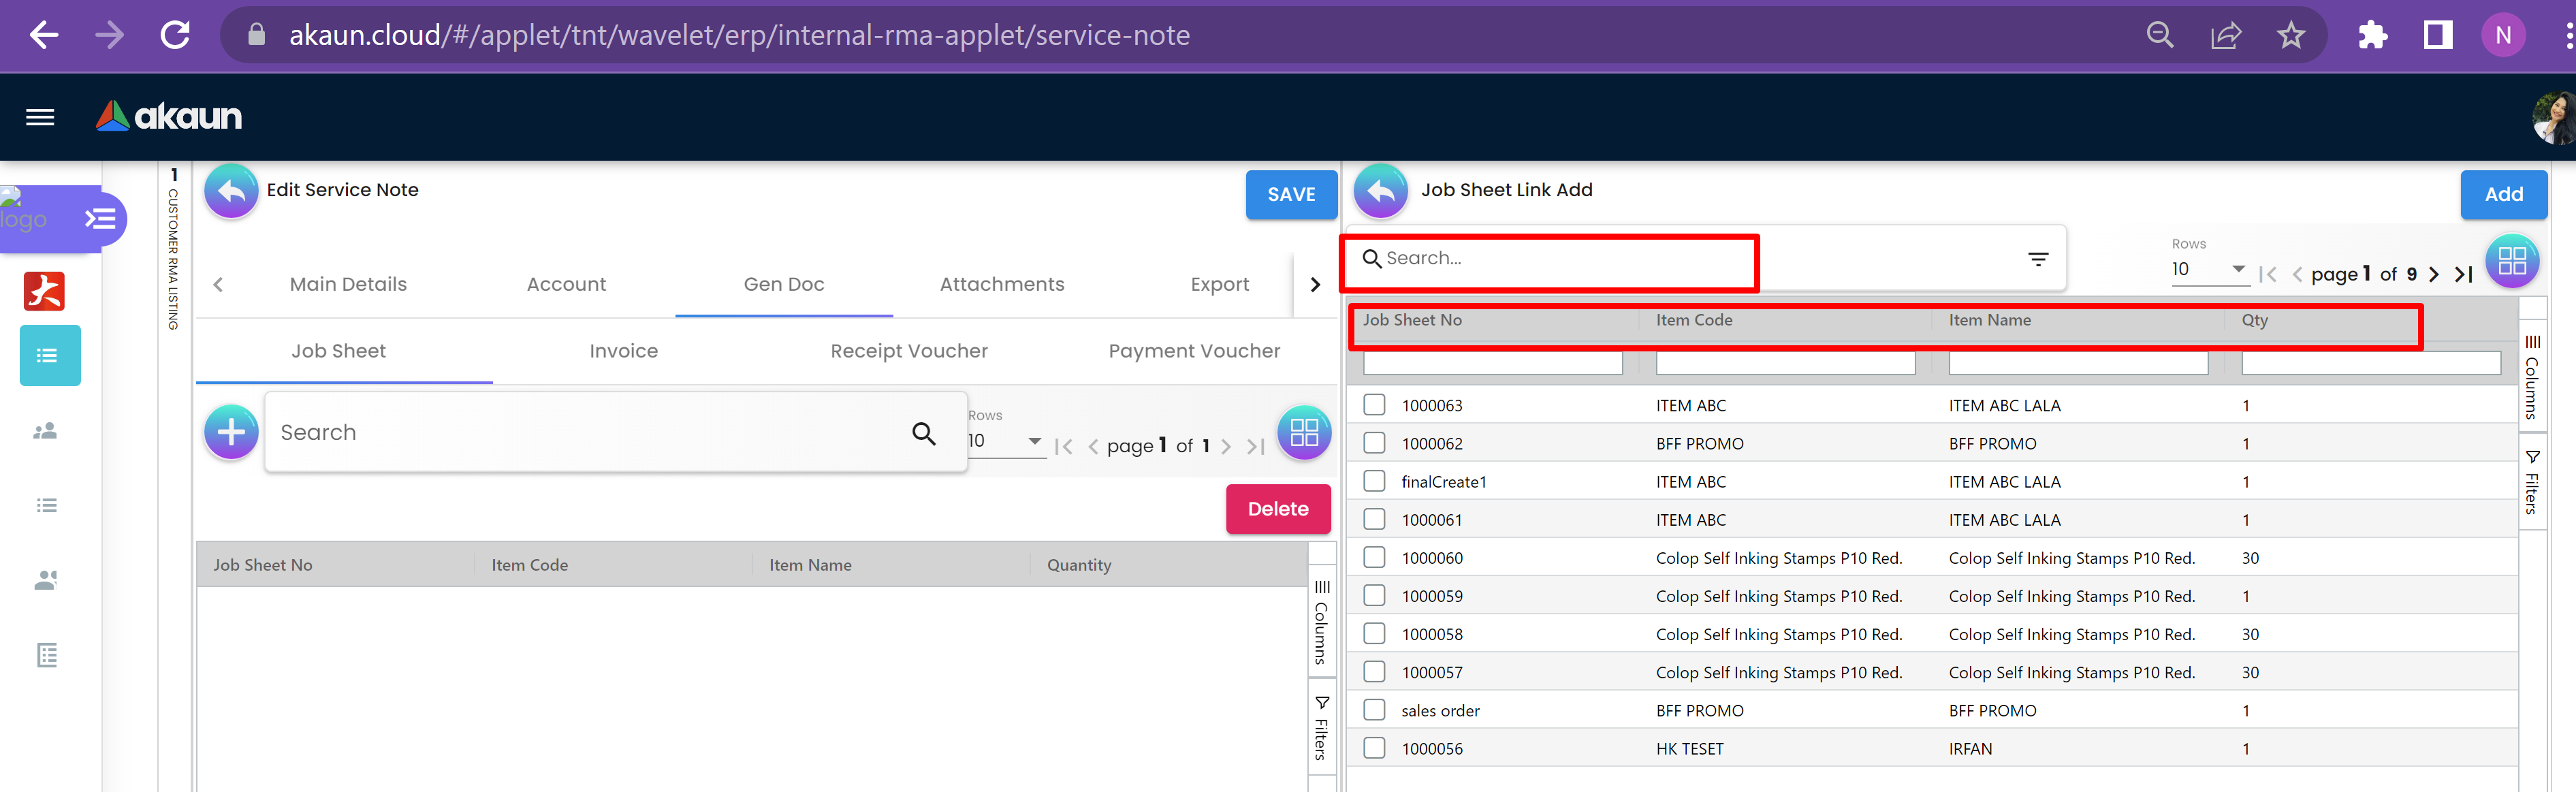Click the red PDF app icon in the sidebar
This screenshot has height=792, width=2576.
pos(44,291)
